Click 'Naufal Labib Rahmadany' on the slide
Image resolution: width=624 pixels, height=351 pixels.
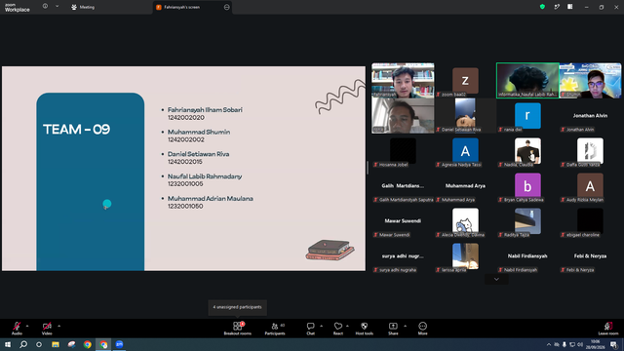[x=205, y=176]
